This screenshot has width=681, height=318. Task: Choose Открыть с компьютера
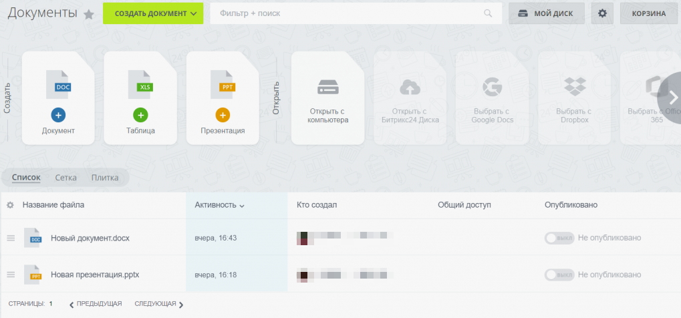pyautogui.click(x=328, y=98)
